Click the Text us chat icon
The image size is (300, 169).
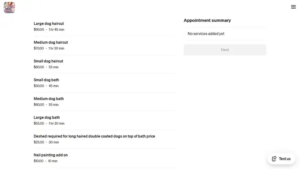click(274, 158)
